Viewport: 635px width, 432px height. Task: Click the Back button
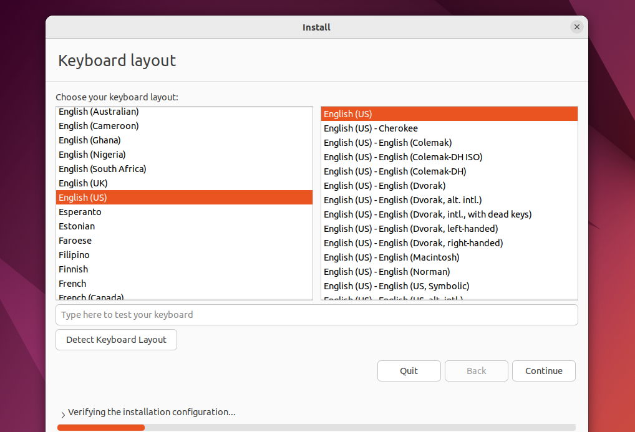point(477,371)
